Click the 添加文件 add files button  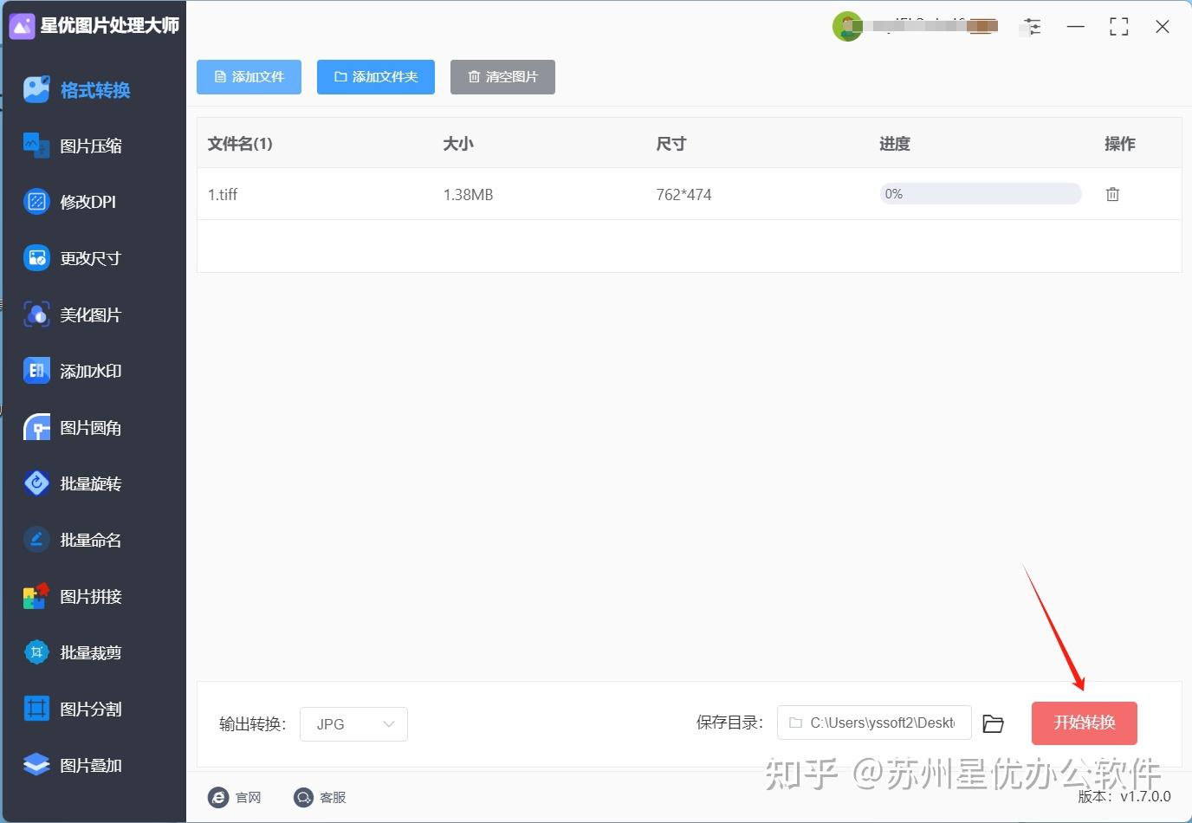(249, 76)
